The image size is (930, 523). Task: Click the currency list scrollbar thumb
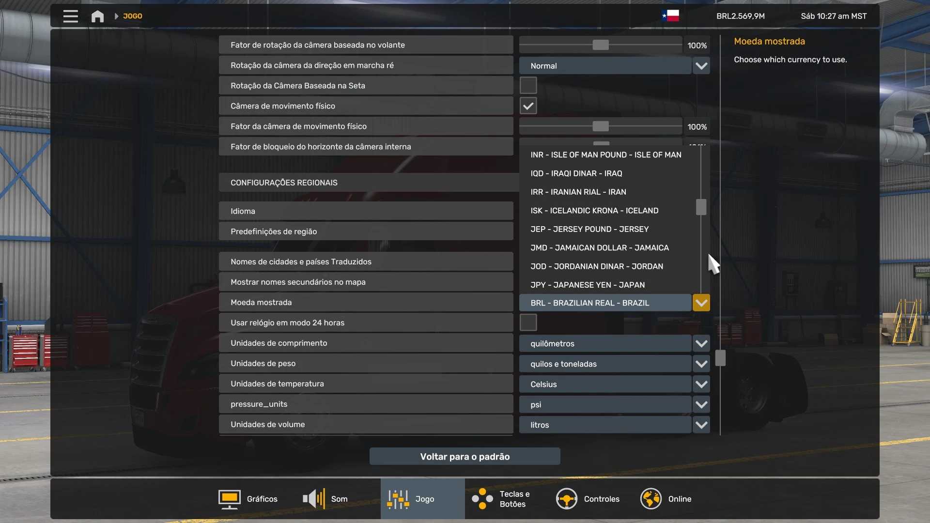[701, 207]
